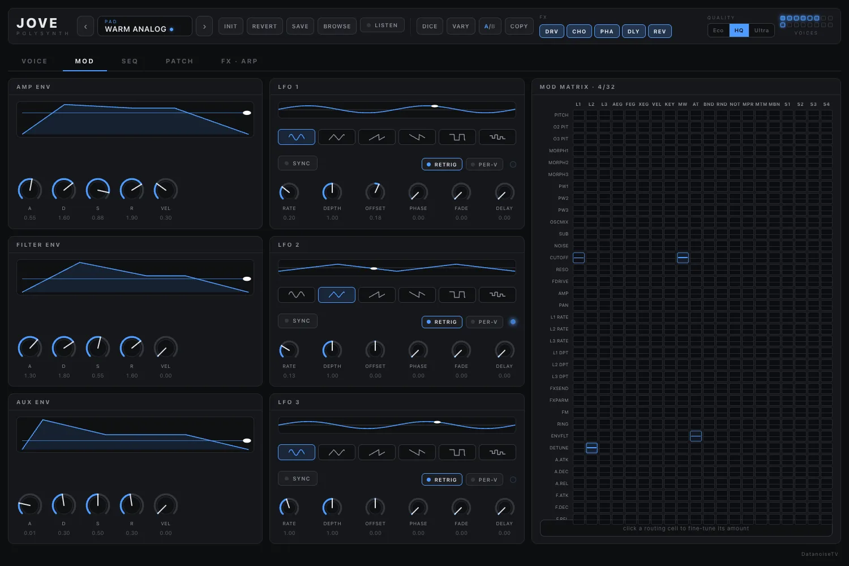Image resolution: width=849 pixels, height=566 pixels.
Task: Select square waveform for LFO 1
Action: click(x=457, y=137)
